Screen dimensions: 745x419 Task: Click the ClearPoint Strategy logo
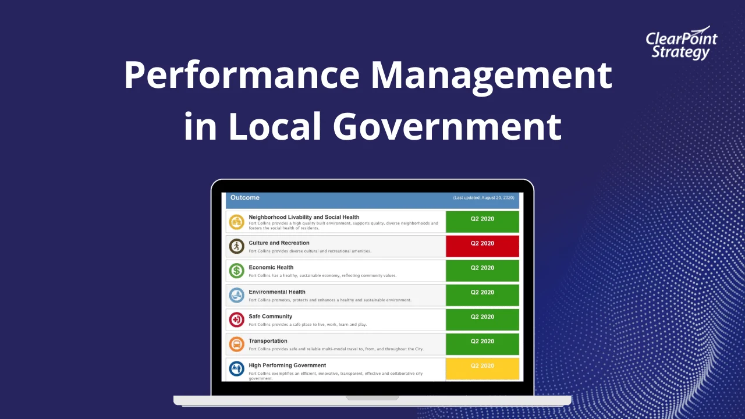(680, 42)
